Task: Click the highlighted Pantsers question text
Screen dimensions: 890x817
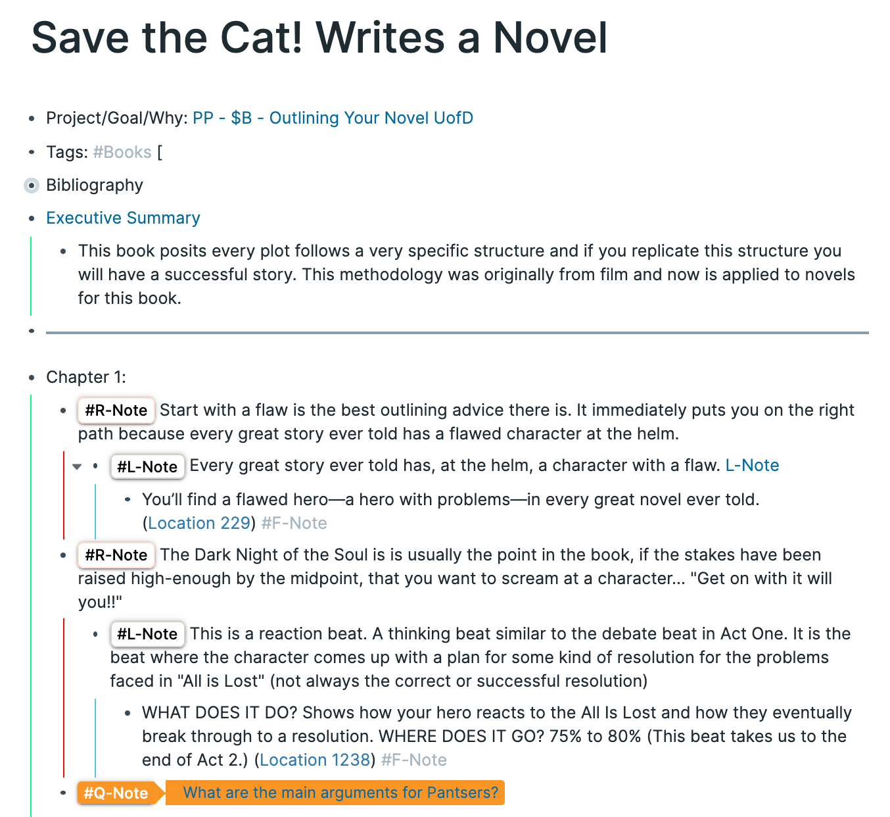Action: click(x=340, y=793)
